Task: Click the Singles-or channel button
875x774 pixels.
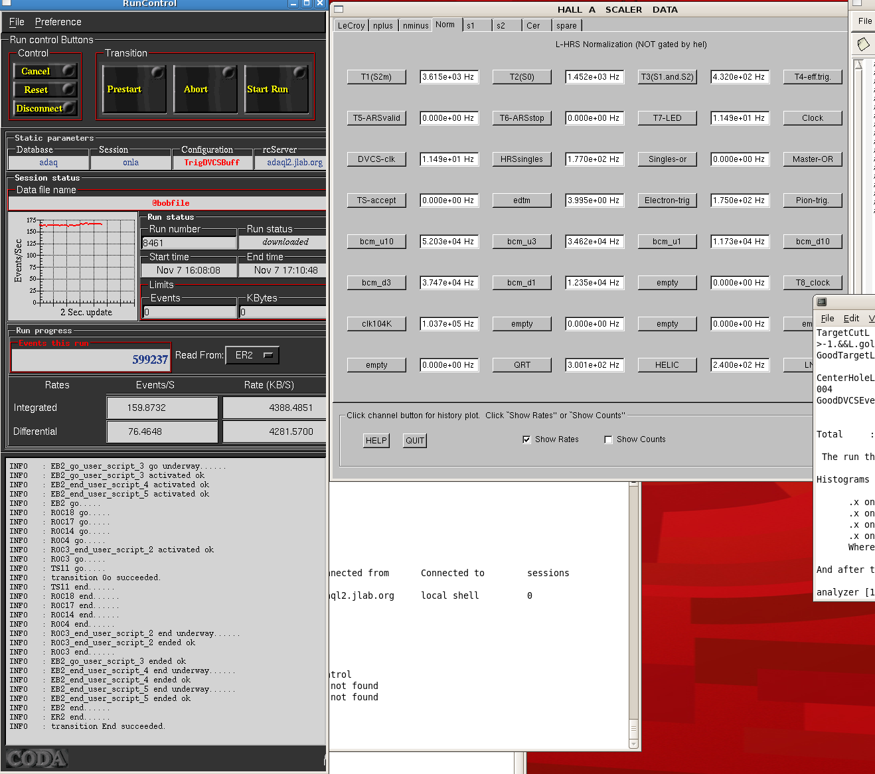Action: click(667, 159)
